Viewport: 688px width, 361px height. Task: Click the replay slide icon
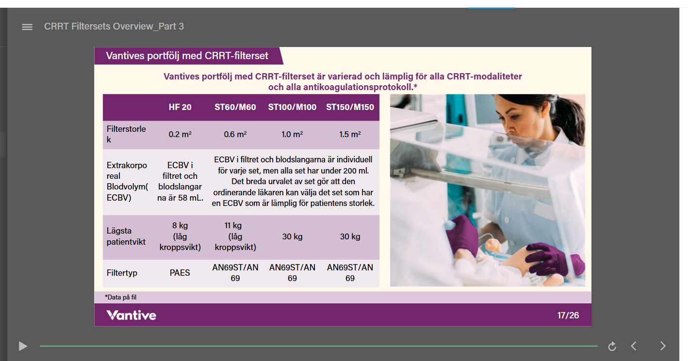[x=612, y=346]
